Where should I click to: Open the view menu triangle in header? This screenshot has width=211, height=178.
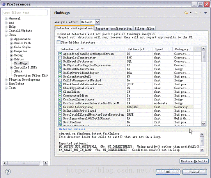pyautogui.click(x=206, y=13)
